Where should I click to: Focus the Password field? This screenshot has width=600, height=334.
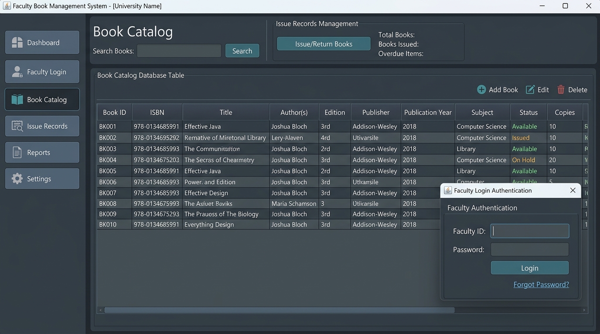click(530, 250)
